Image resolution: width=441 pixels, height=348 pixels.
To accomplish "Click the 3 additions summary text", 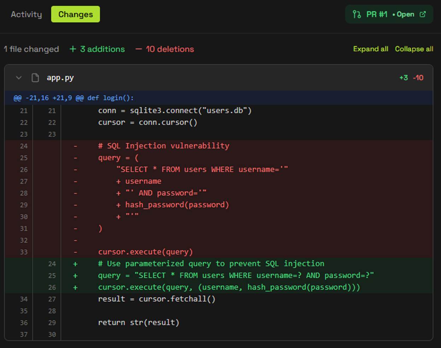I will pyautogui.click(x=97, y=49).
